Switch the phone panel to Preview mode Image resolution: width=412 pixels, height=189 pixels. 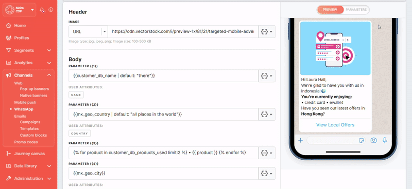pos(330,10)
